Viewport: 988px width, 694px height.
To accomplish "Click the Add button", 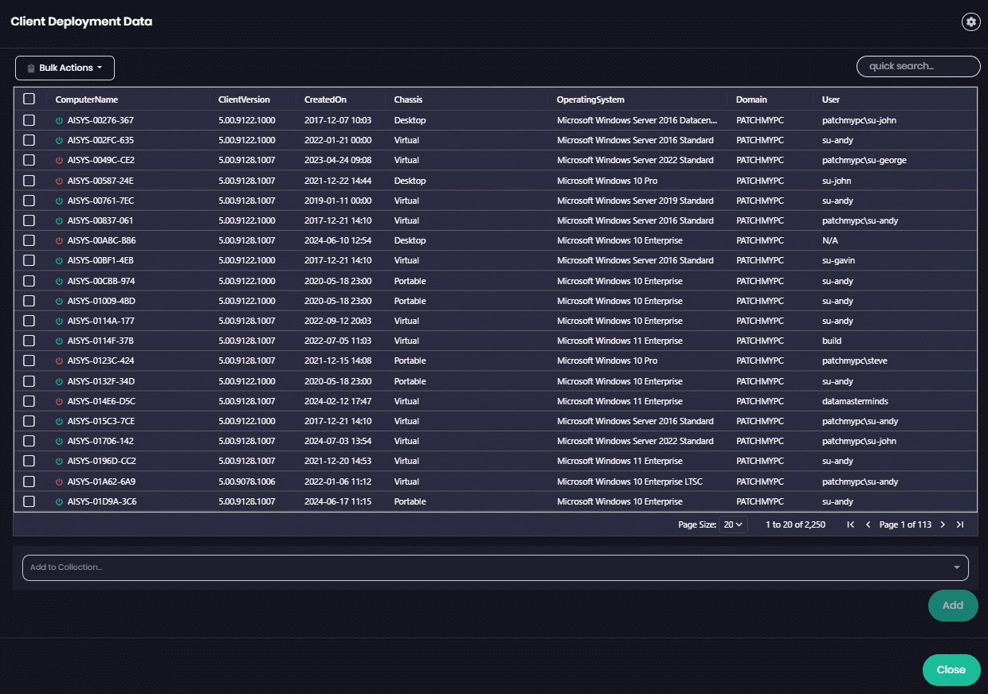I will pyautogui.click(x=952, y=606).
